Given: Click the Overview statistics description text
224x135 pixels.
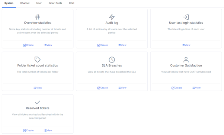Looking at the screenshot, I should coord(38,31).
